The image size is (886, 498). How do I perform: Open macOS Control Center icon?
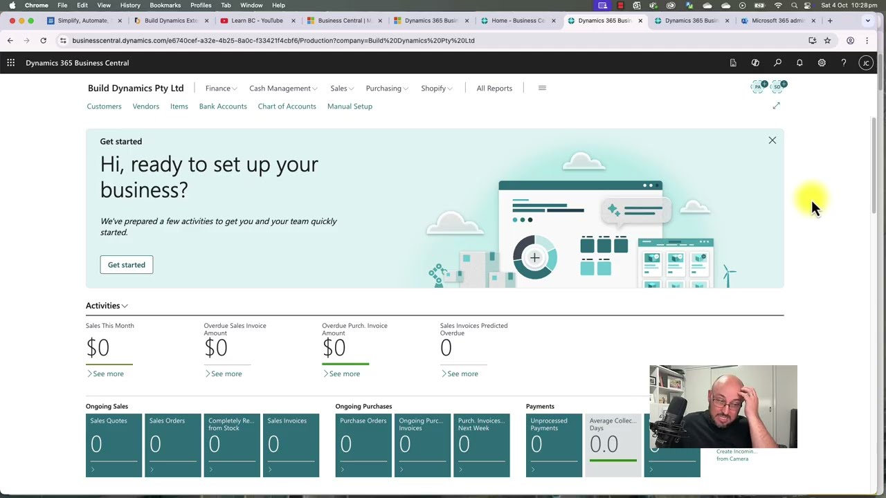click(807, 6)
